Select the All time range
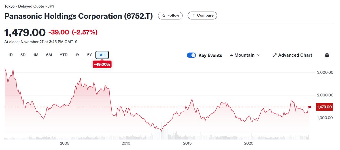 102,55
